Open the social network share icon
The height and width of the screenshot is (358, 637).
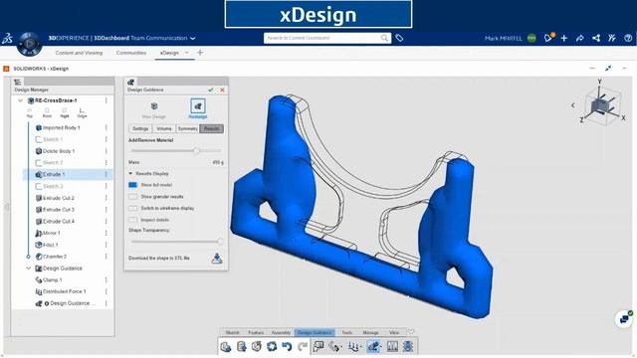[x=596, y=38]
